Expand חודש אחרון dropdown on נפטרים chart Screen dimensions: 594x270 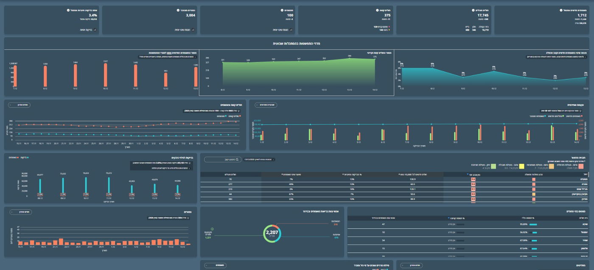click(20, 212)
